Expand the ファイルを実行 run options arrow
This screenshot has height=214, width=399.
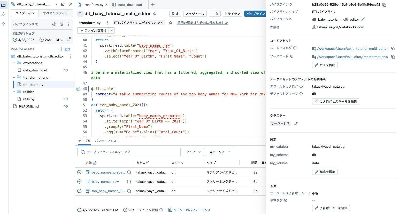tap(111, 30)
